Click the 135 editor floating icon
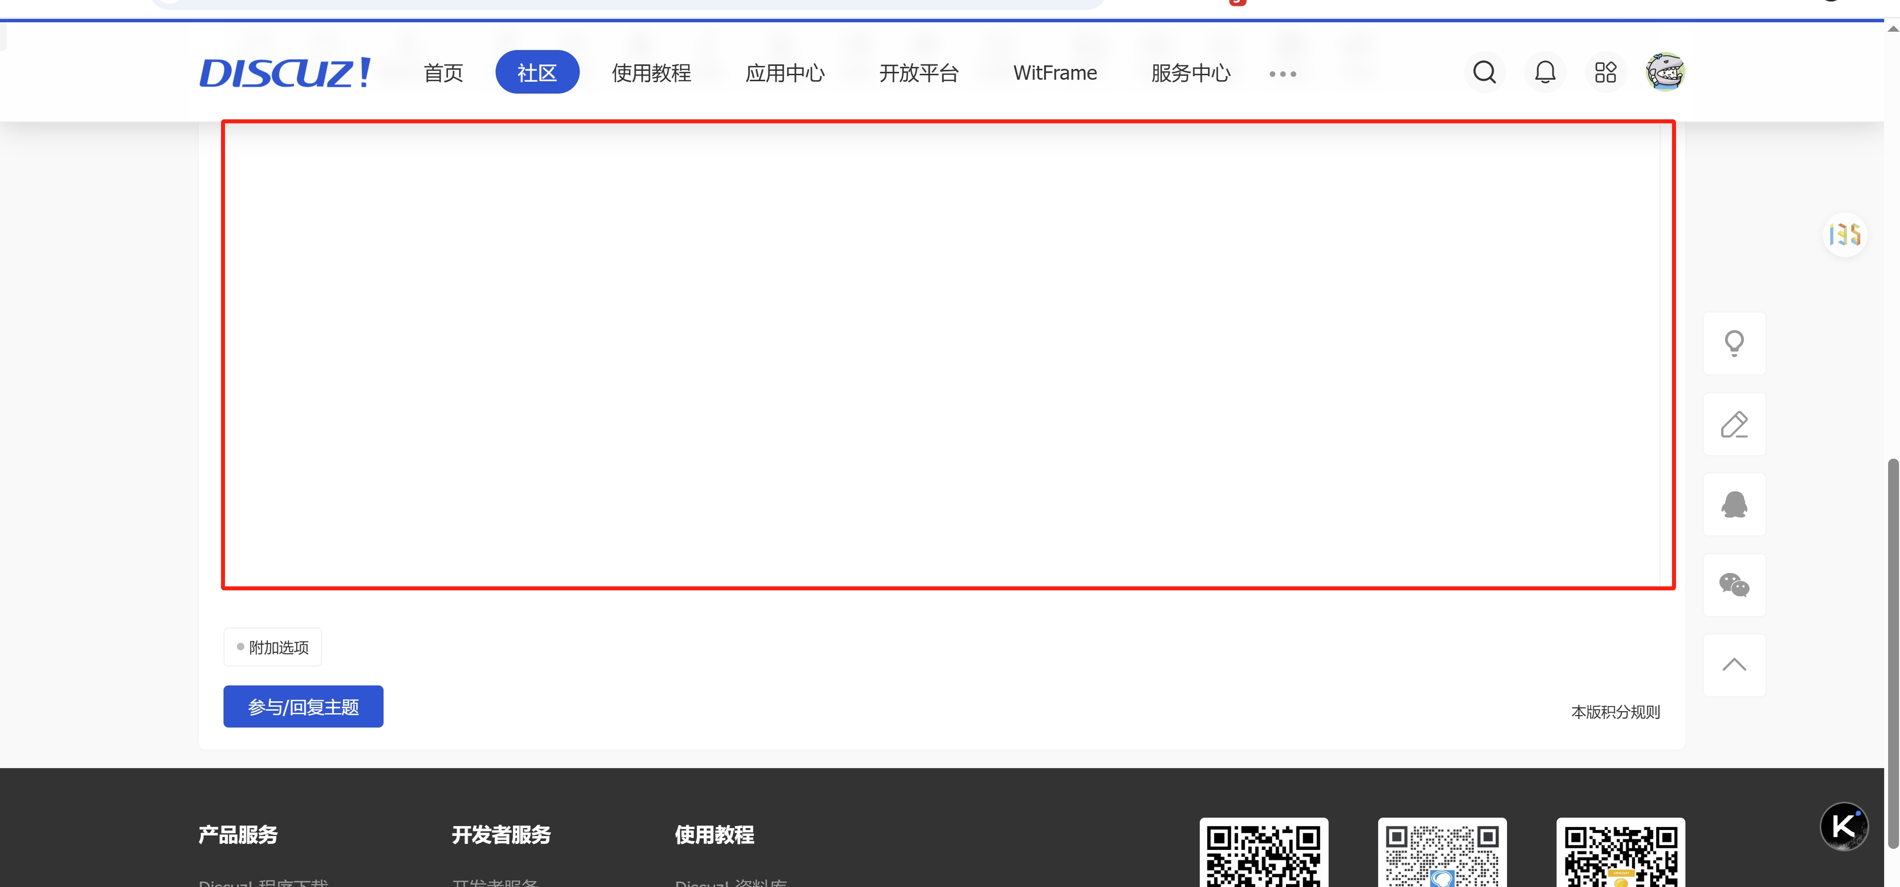The image size is (1900, 887). click(1844, 235)
